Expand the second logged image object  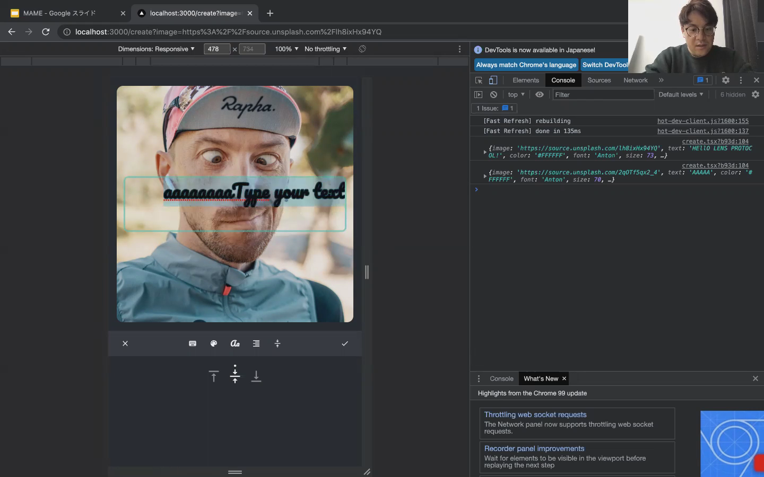tap(485, 176)
